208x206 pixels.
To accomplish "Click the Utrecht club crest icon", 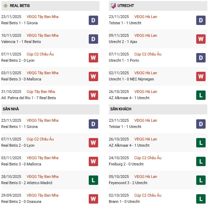I will click(x=113, y=6).
